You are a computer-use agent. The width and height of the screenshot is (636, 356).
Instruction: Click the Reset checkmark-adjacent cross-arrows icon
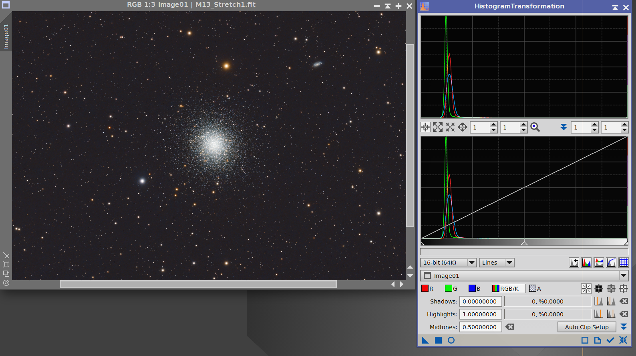click(x=623, y=340)
